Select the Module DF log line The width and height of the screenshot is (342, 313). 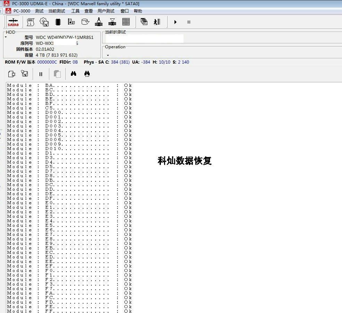[70, 198]
